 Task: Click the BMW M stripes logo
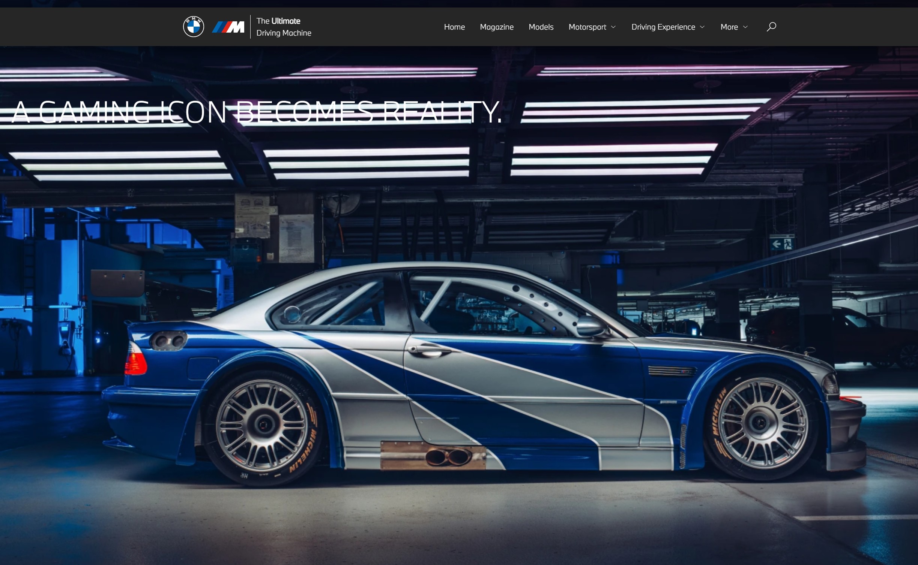(x=228, y=27)
